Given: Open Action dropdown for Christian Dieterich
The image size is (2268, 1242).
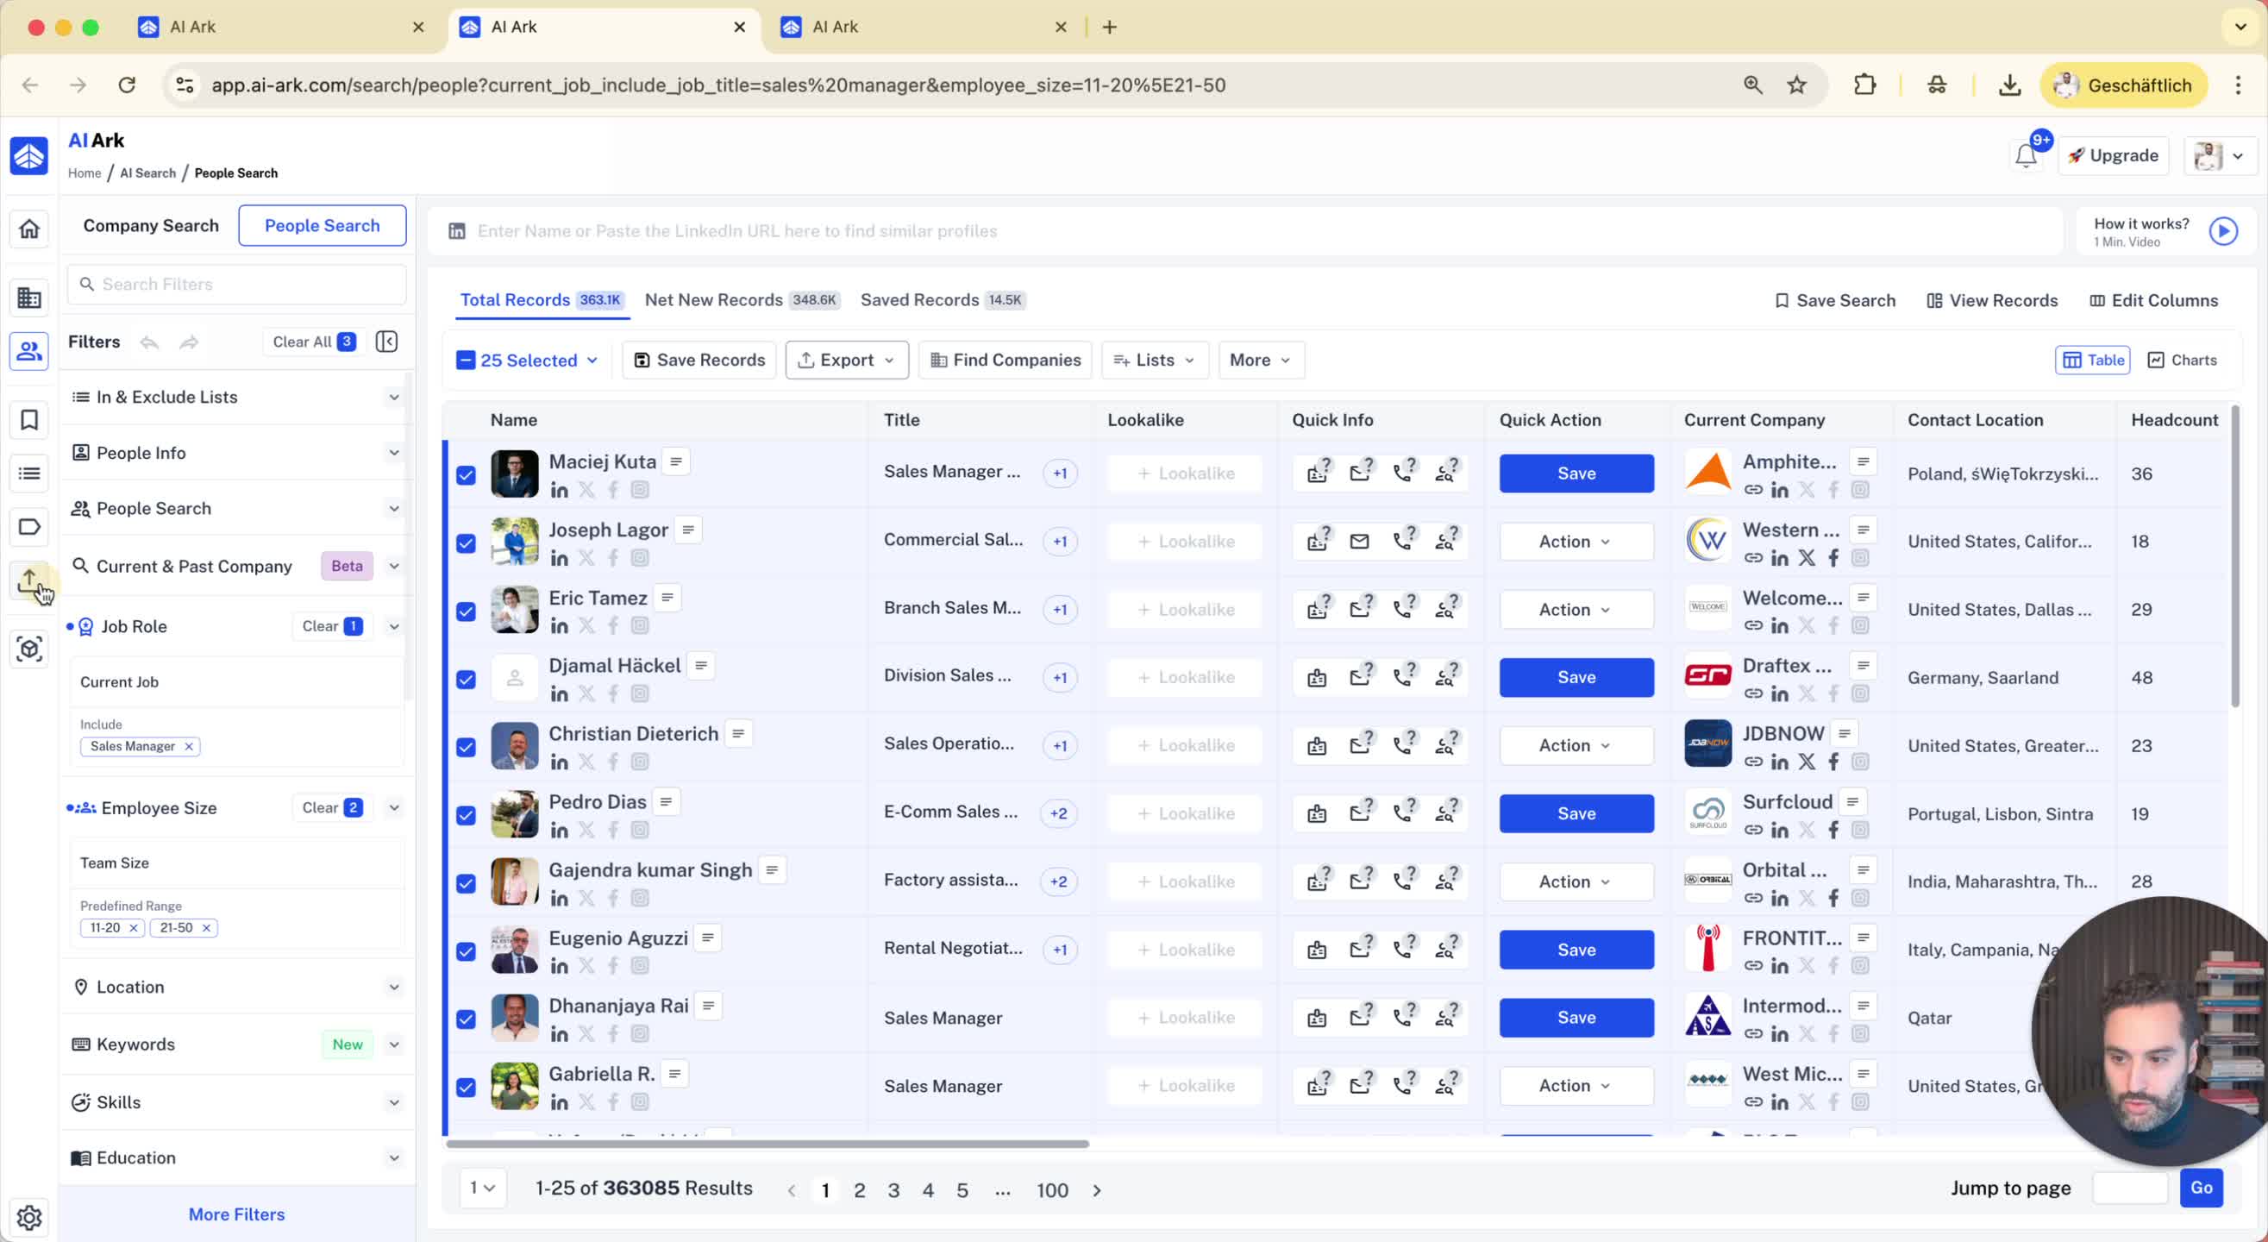Looking at the screenshot, I should pyautogui.click(x=1576, y=745).
